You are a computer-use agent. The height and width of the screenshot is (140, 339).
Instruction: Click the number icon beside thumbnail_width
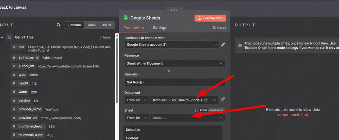click(x=14, y=135)
